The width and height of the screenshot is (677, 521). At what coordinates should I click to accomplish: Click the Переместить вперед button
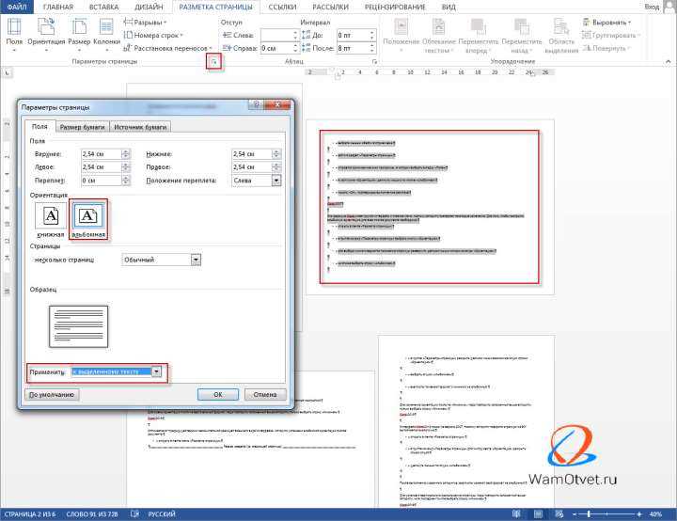click(478, 35)
